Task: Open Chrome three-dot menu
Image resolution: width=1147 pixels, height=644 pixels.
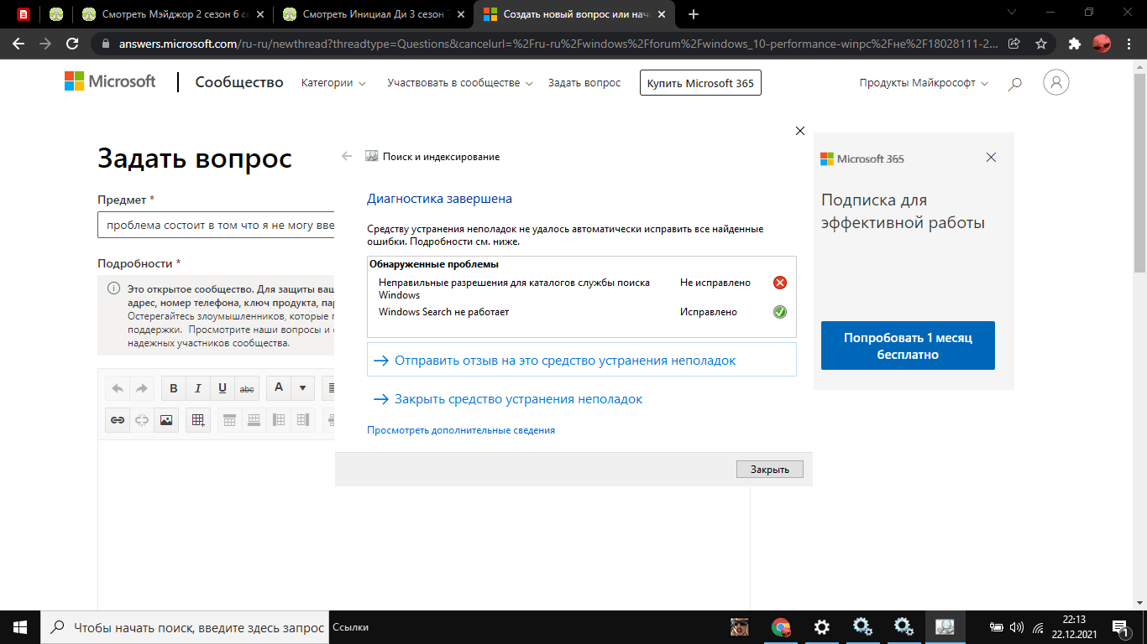Action: (1129, 44)
